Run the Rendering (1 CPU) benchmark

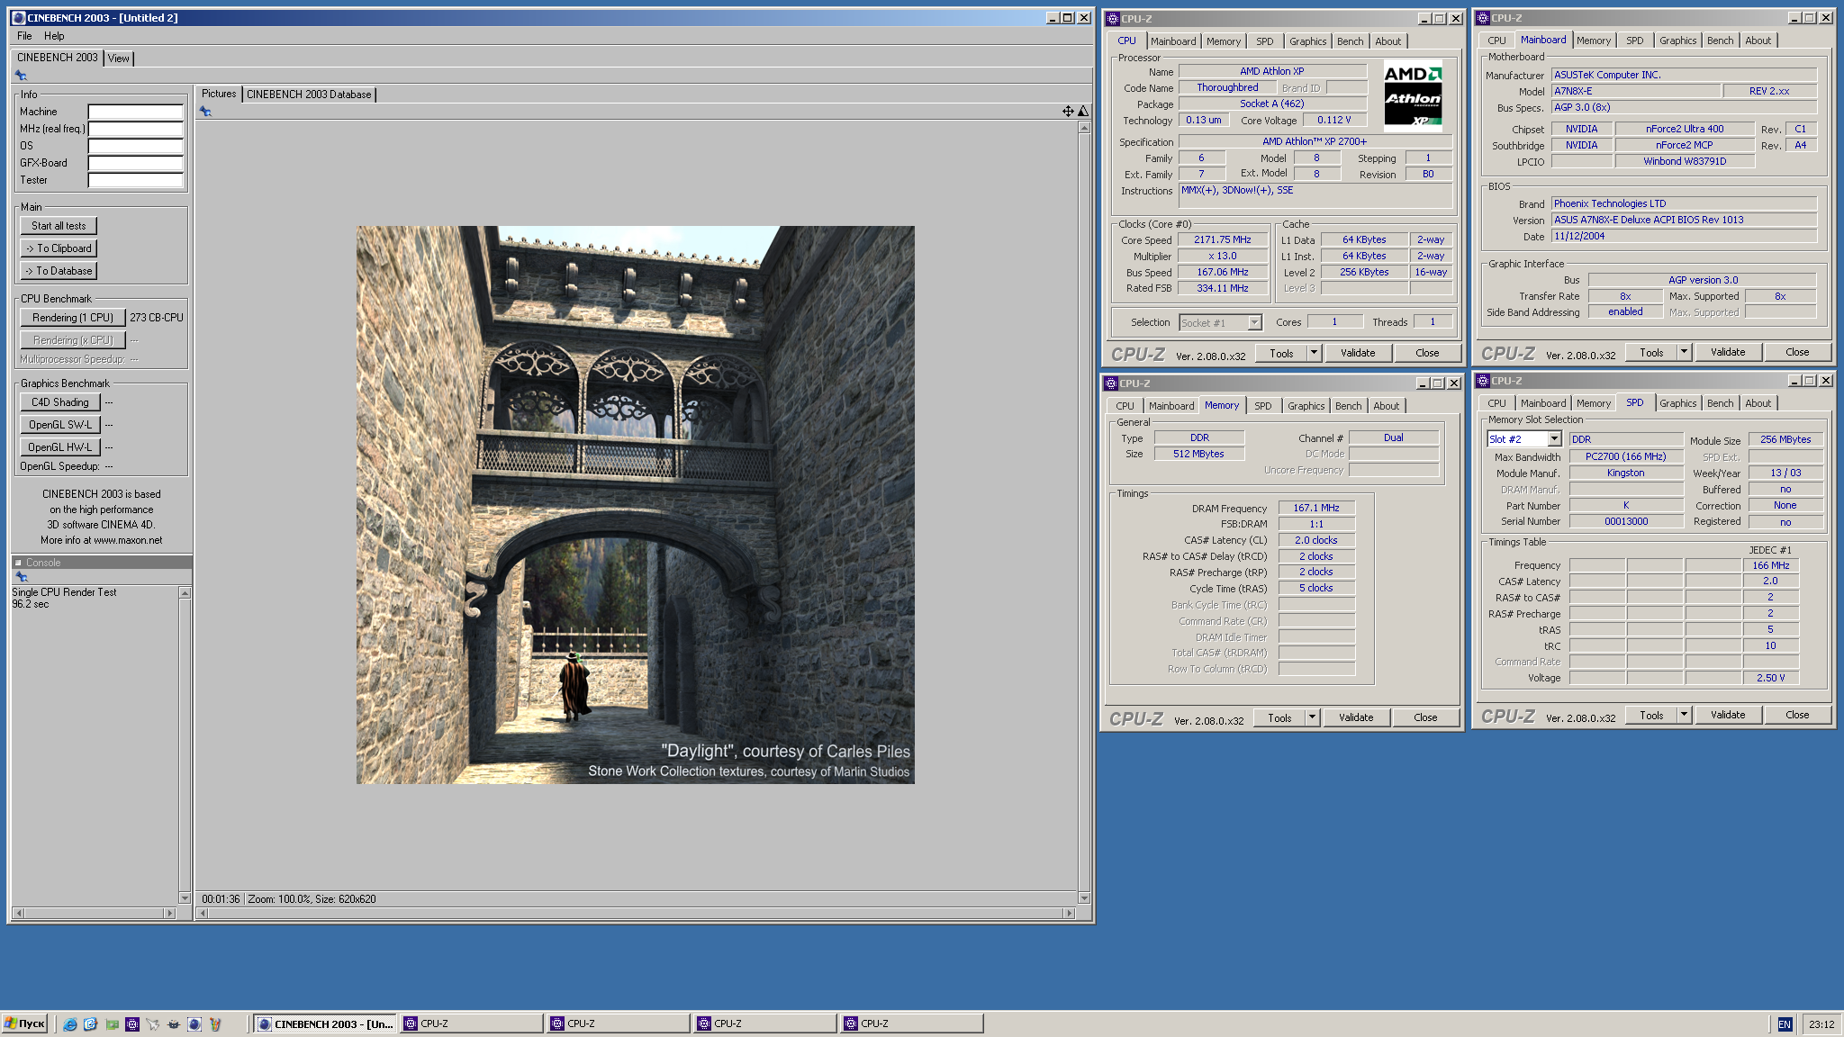(73, 318)
